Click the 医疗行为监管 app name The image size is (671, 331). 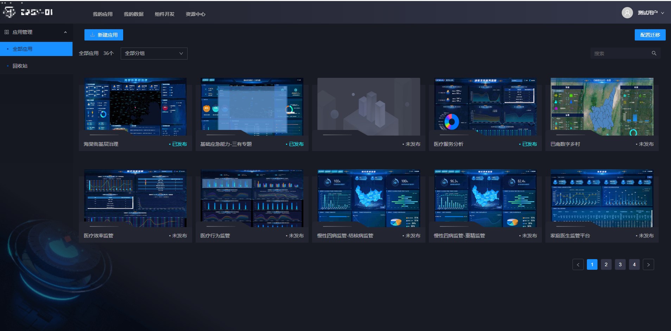coord(215,236)
